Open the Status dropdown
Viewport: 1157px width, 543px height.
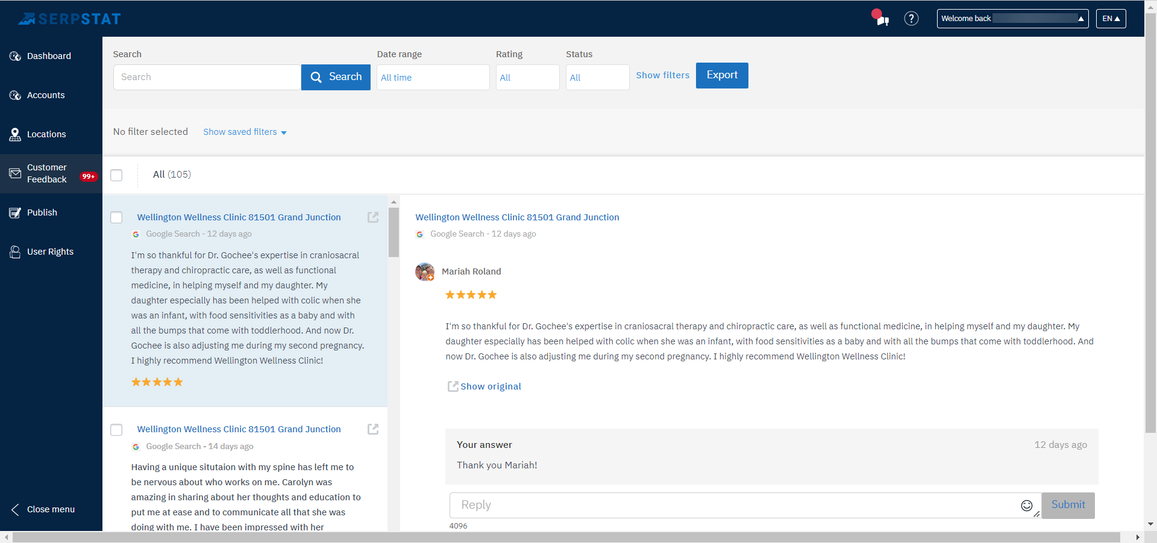pos(598,78)
